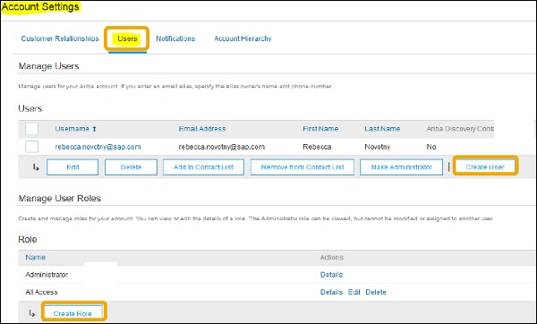537x324 pixels.
Task: Sort users by the Username arrow icon
Action: 95,129
